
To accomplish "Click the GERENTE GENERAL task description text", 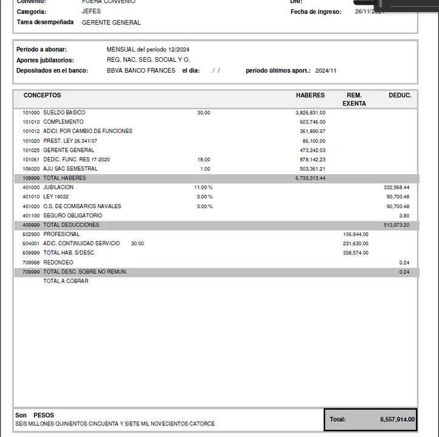I will (111, 22).
